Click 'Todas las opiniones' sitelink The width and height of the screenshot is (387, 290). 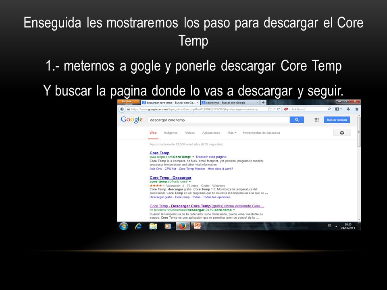pos(217,197)
